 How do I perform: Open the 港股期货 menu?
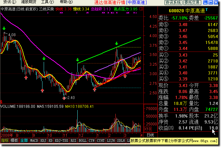[x=29, y=2]
